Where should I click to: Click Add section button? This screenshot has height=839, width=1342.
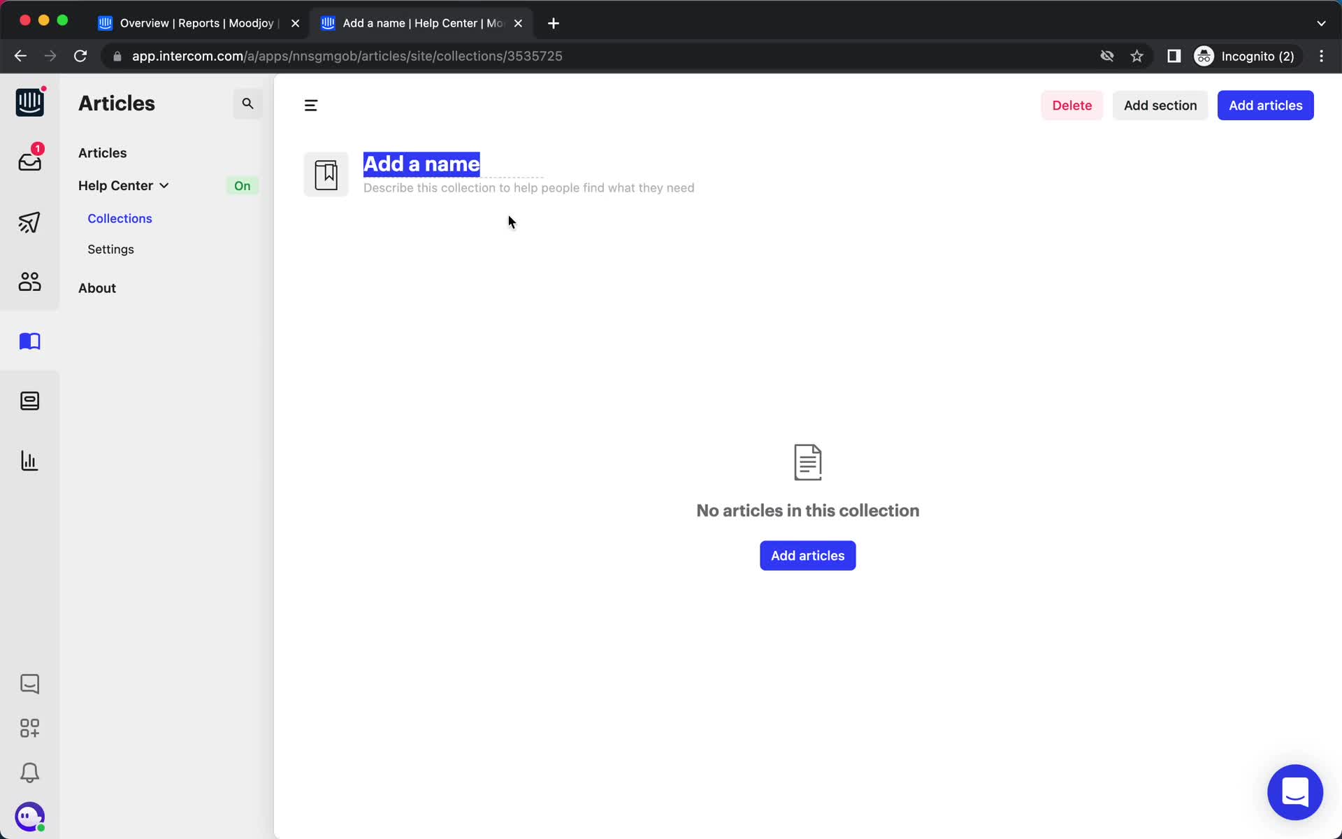click(x=1160, y=106)
